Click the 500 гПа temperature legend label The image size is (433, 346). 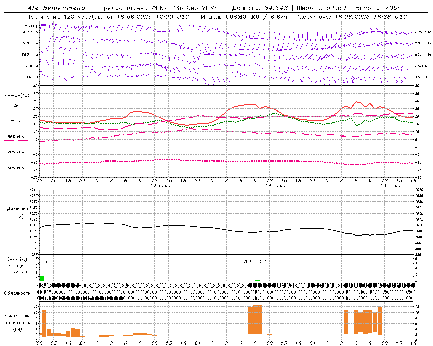point(16,168)
